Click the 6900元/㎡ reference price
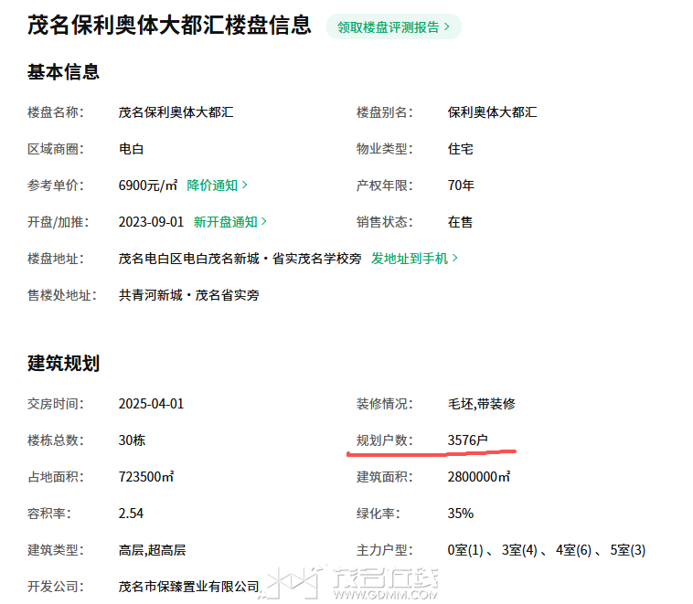This screenshot has width=693, height=604. click(148, 185)
